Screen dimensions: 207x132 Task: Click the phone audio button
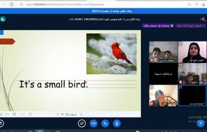[x=105, y=123]
